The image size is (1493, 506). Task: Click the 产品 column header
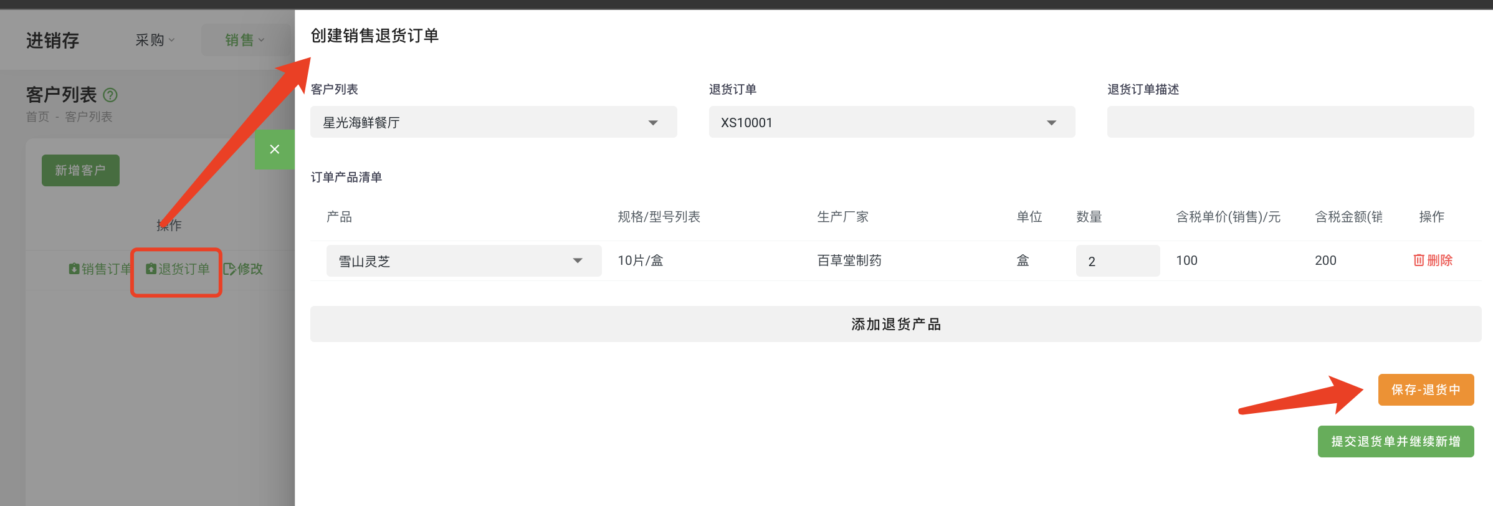(339, 217)
